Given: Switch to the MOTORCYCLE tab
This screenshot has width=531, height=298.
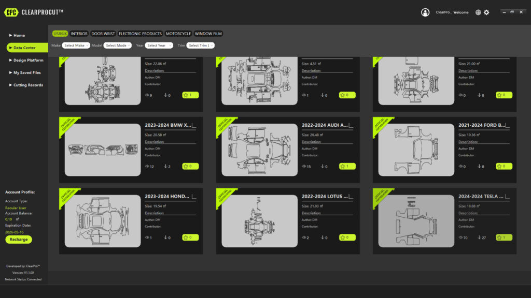Looking at the screenshot, I should pos(178,34).
